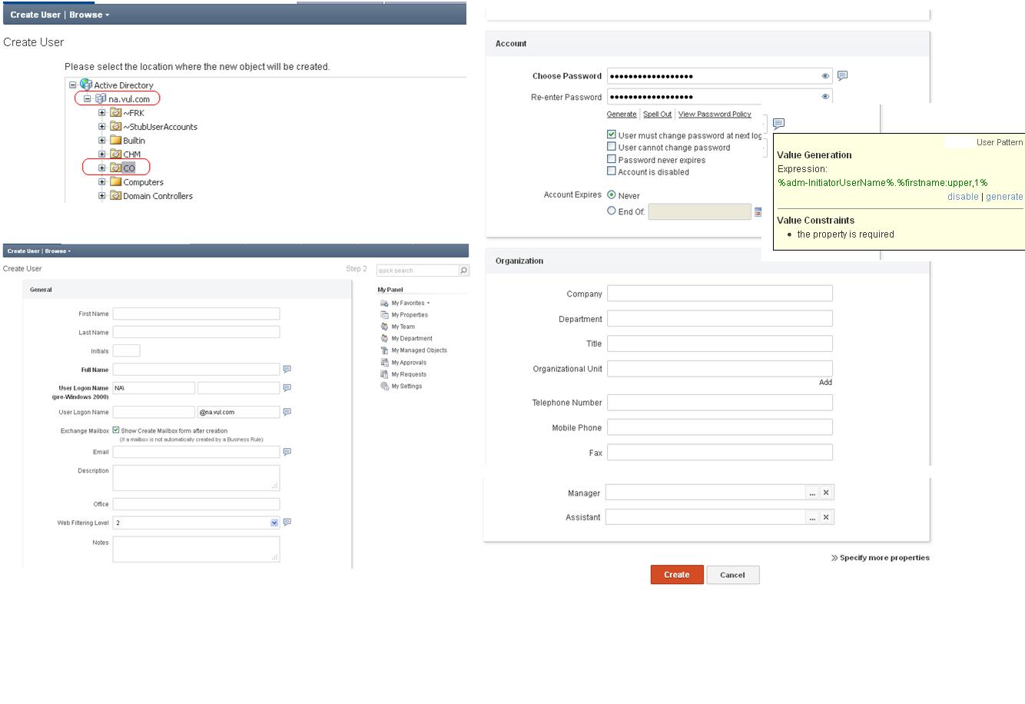Open Browse menu in the lower form header
This screenshot has height=704, width=1025.
point(58,251)
